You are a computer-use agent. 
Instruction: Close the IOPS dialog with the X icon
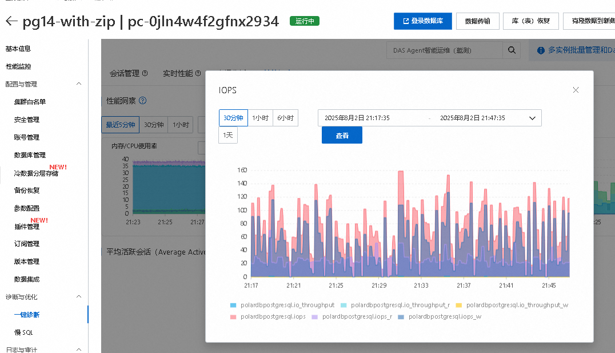click(576, 90)
